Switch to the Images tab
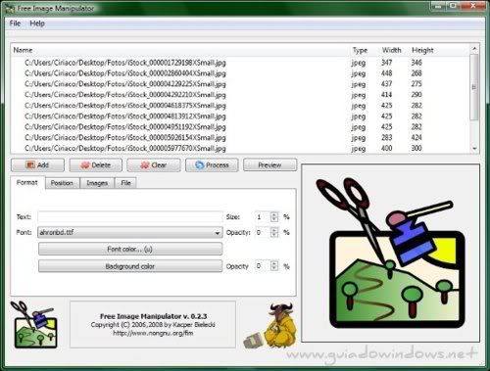This screenshot has width=490, height=371. (97, 183)
